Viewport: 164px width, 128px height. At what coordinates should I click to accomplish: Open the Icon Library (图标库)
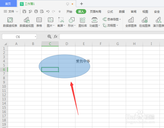83,22
